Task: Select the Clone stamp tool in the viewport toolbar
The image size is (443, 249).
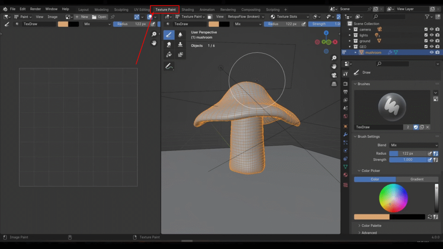Action: click(x=180, y=45)
